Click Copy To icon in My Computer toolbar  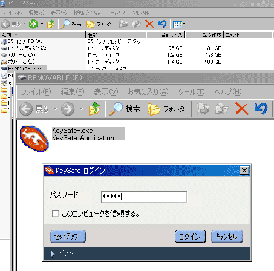click(x=136, y=24)
